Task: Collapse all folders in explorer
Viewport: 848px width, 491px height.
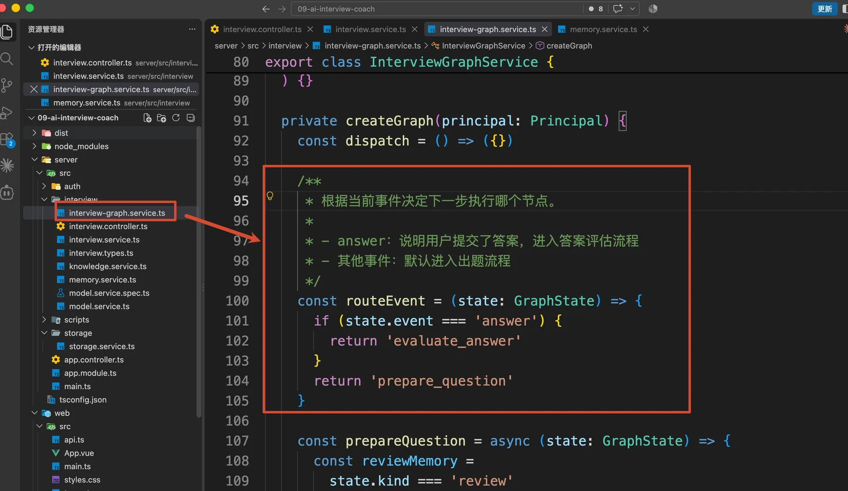Action: click(x=191, y=118)
